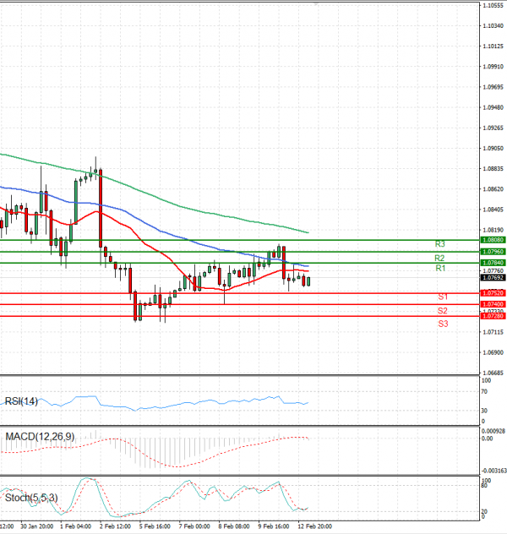This screenshot has width=507, height=534.
Task: Select the 1.07840 green price tag
Action: 493,263
